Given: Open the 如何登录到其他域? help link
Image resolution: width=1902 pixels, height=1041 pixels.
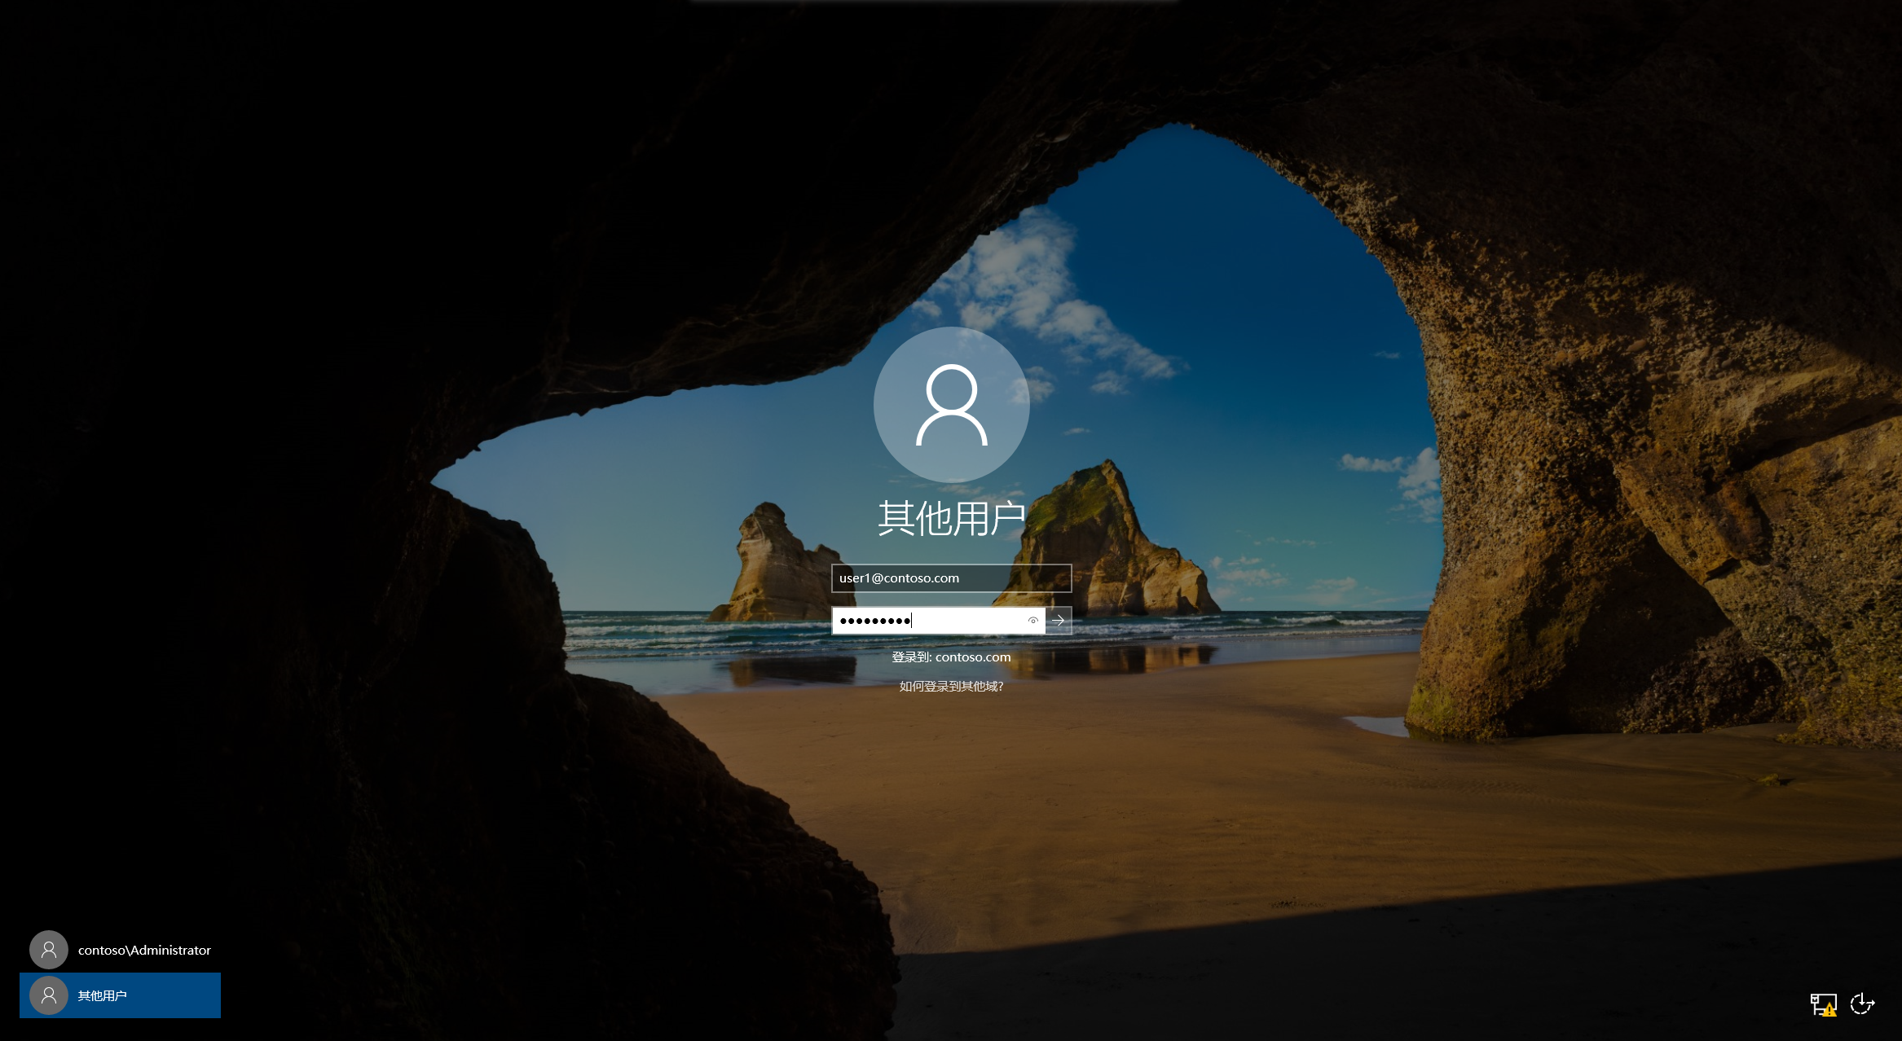Looking at the screenshot, I should tap(951, 687).
